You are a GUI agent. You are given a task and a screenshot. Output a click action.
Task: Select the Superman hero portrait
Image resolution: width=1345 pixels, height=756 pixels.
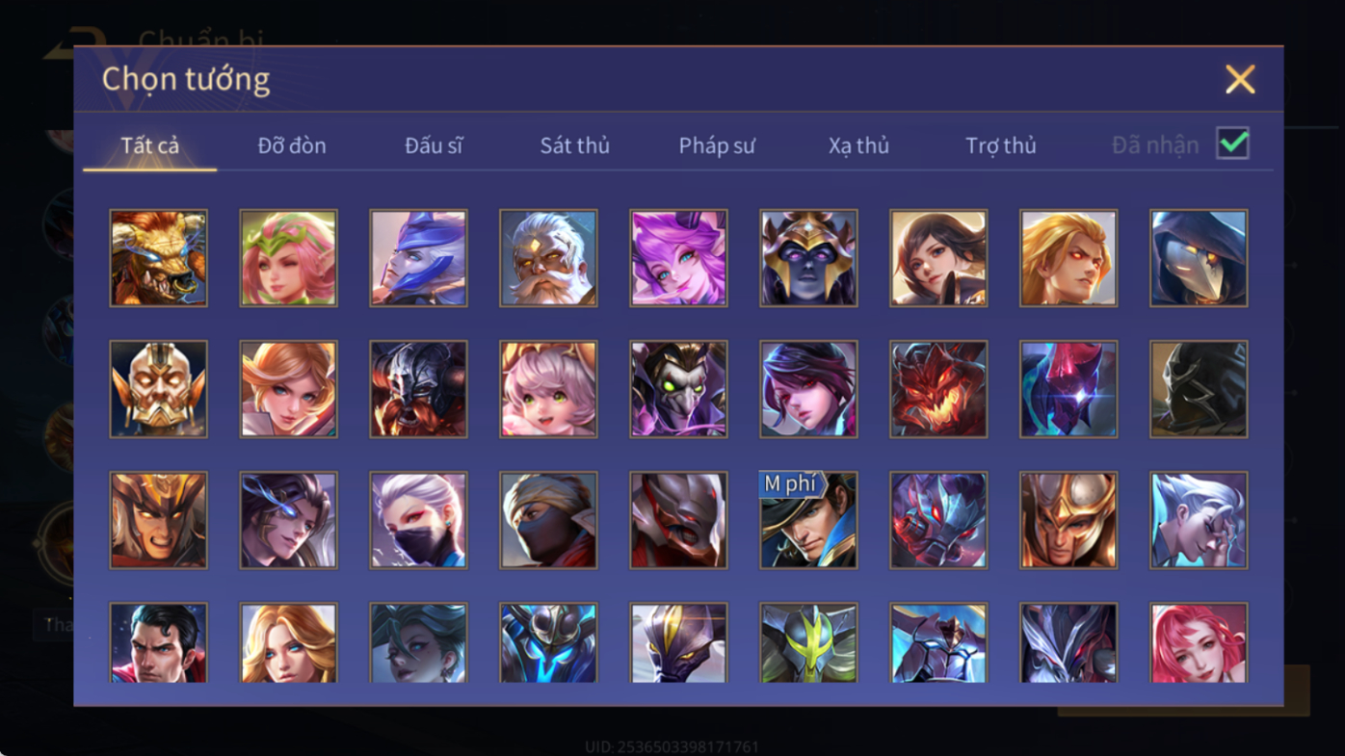coord(158,642)
